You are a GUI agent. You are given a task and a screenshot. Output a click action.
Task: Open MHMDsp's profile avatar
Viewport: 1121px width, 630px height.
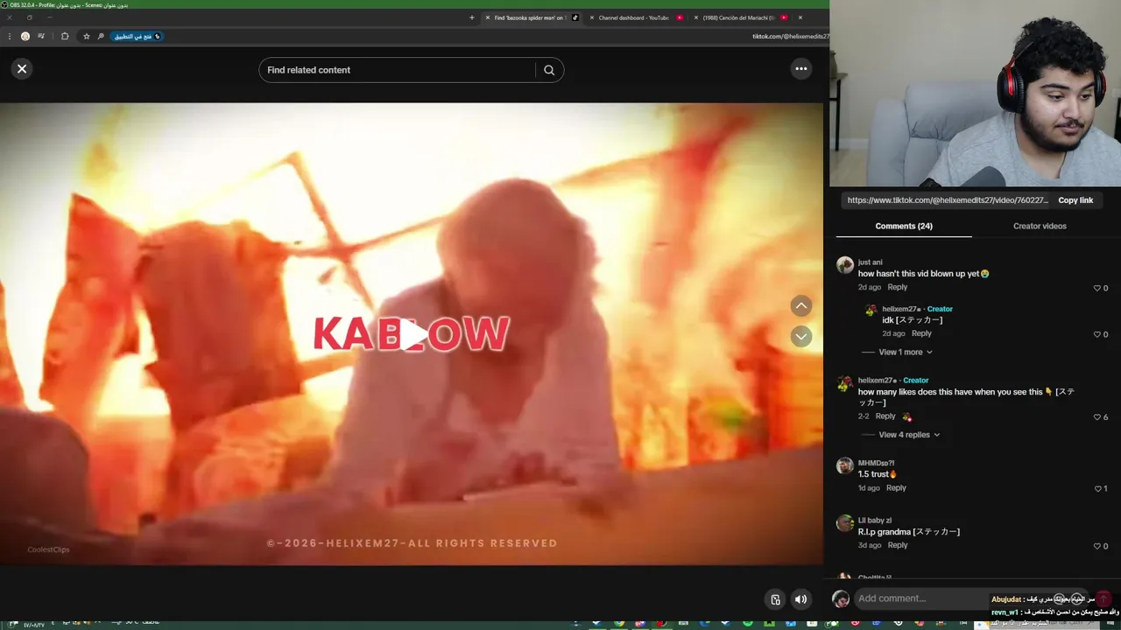pos(845,465)
